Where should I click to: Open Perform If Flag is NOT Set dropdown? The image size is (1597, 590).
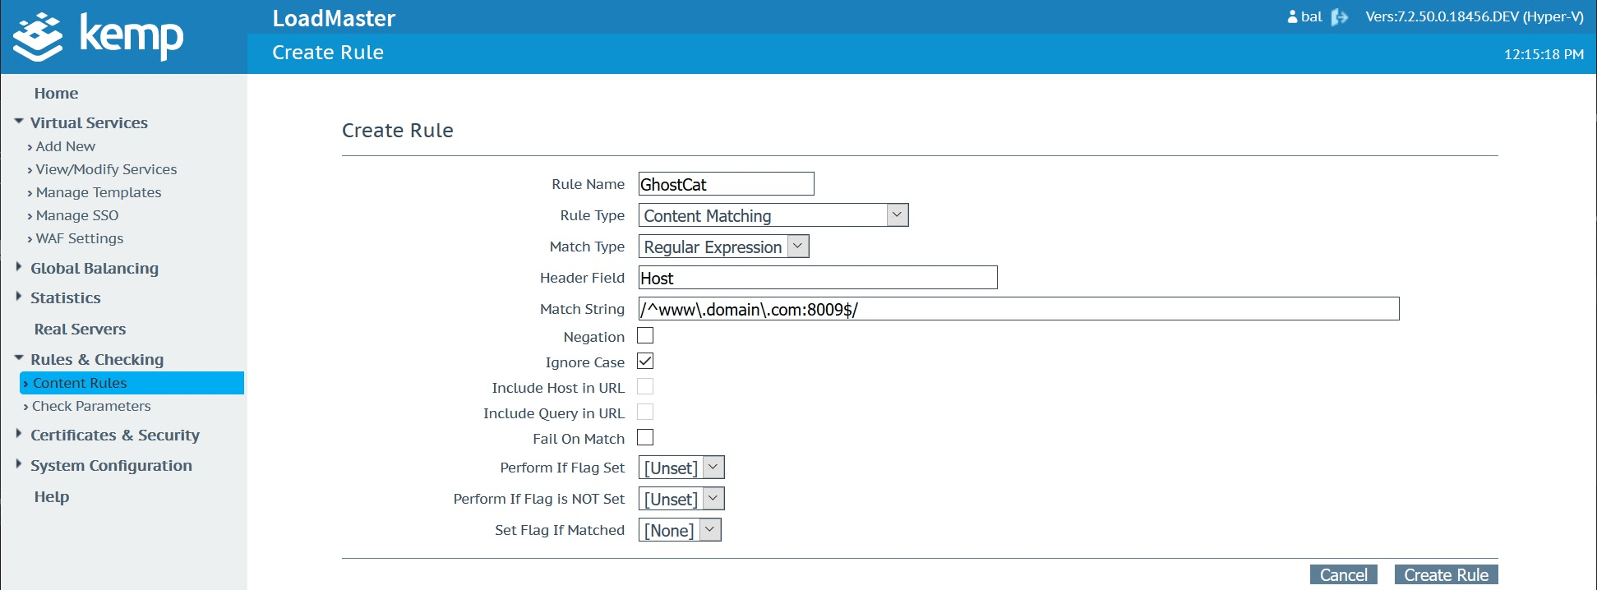point(681,499)
